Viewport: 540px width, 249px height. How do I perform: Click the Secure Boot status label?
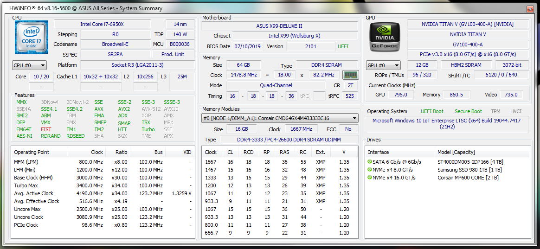pyautogui.click(x=468, y=111)
